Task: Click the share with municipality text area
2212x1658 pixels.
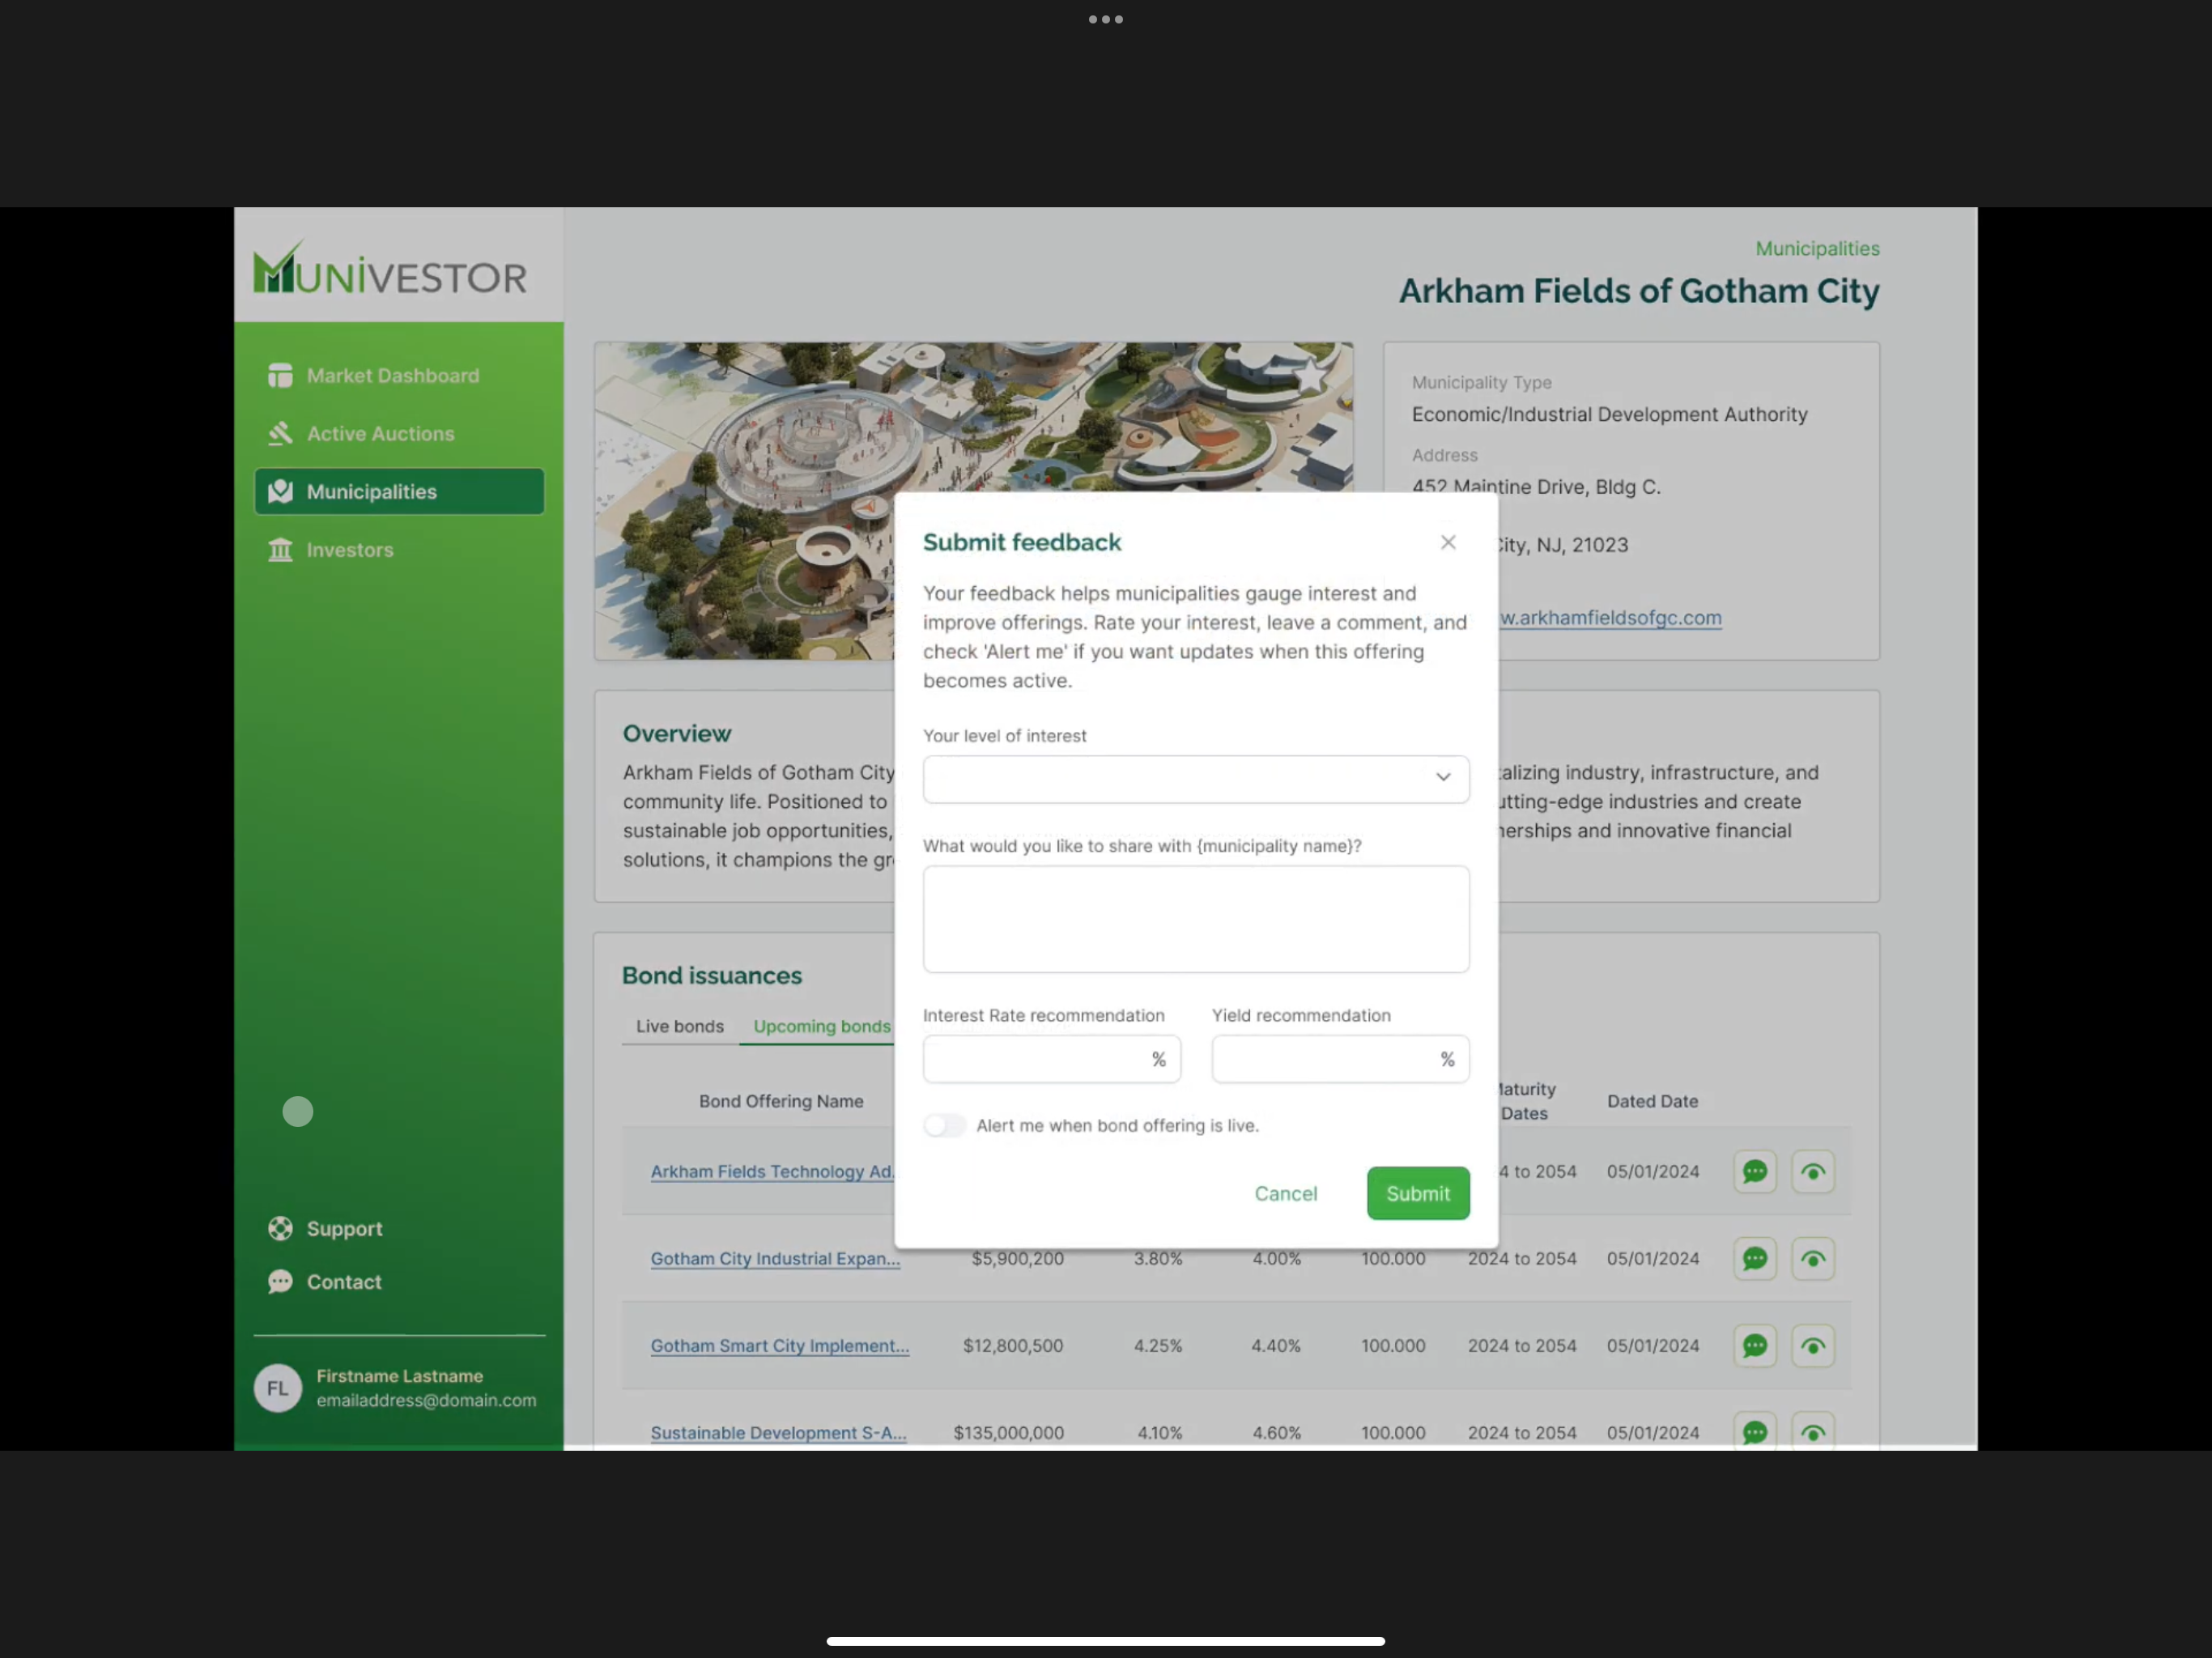Action: 1195,919
